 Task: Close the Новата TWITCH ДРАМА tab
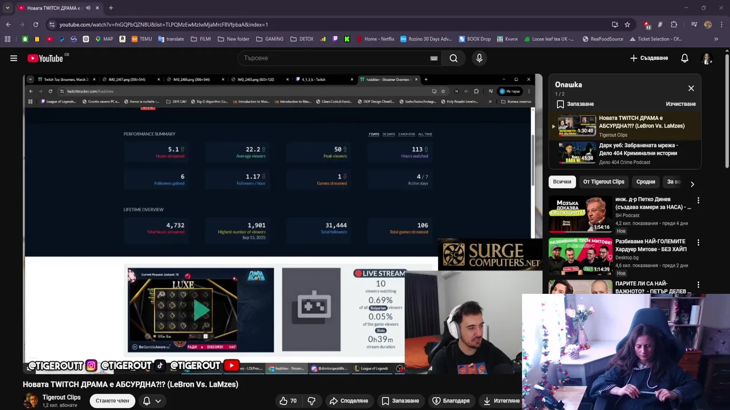pyautogui.click(x=97, y=8)
